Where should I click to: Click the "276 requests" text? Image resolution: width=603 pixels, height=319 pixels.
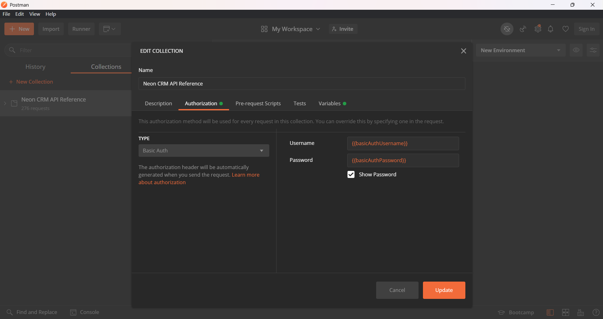35,108
